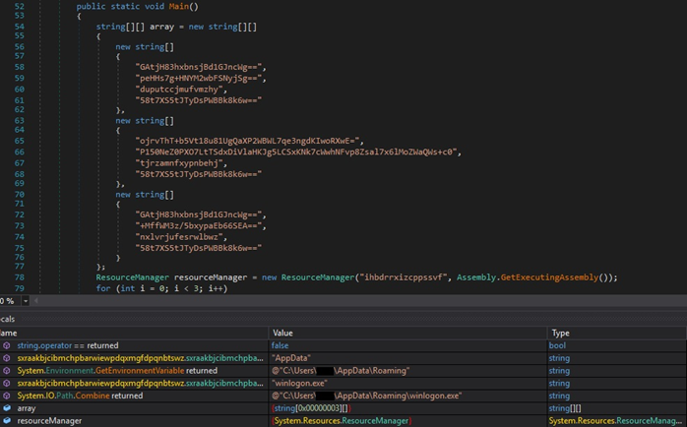The image size is (687, 427).
Task: Click the local variable icon beside 'array'
Action: point(7,408)
